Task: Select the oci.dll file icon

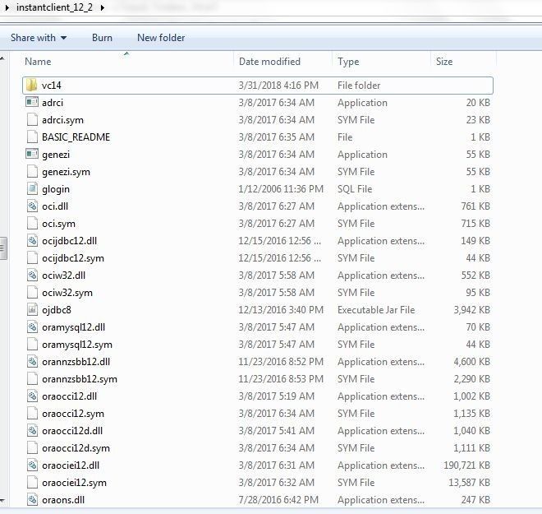Action: click(x=32, y=206)
